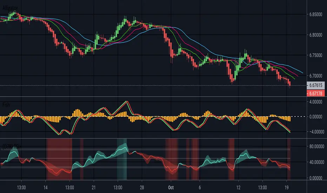Click the 6.75000 price axis label
Screen dimensions: 327x193
[316, 55]
